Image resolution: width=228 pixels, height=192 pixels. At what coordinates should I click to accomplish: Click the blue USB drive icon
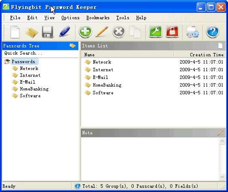click(65, 32)
